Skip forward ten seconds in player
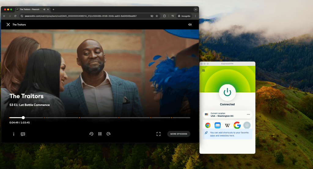 [x=109, y=134]
